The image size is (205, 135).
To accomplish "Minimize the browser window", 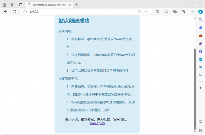I will 182,3.
